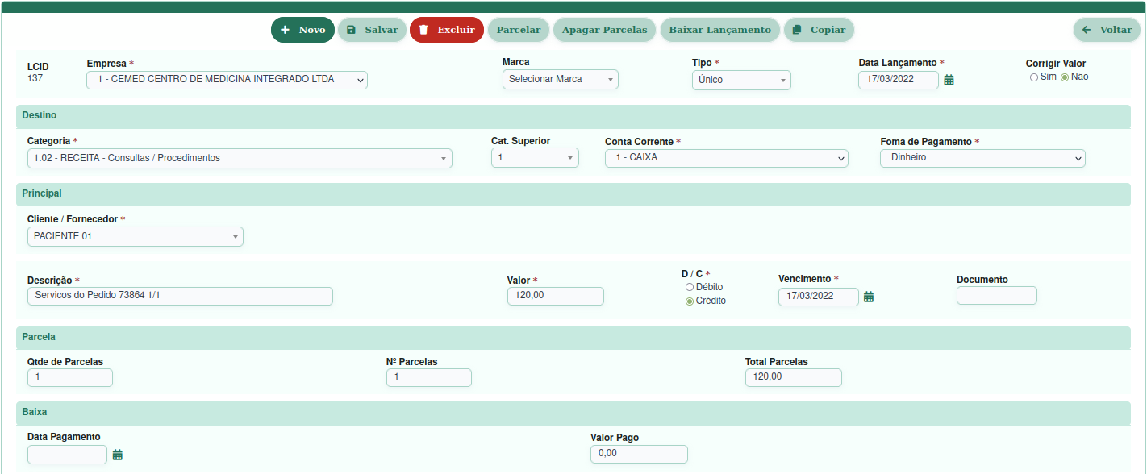Click the Novo button with plus icon
This screenshot has height=474, width=1147.
point(302,30)
